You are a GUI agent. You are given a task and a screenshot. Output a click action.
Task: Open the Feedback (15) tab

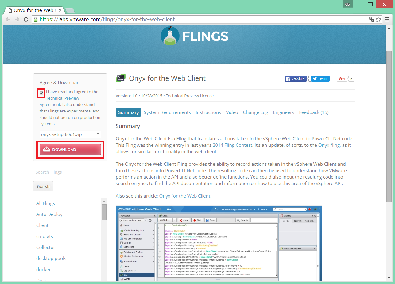click(x=314, y=112)
